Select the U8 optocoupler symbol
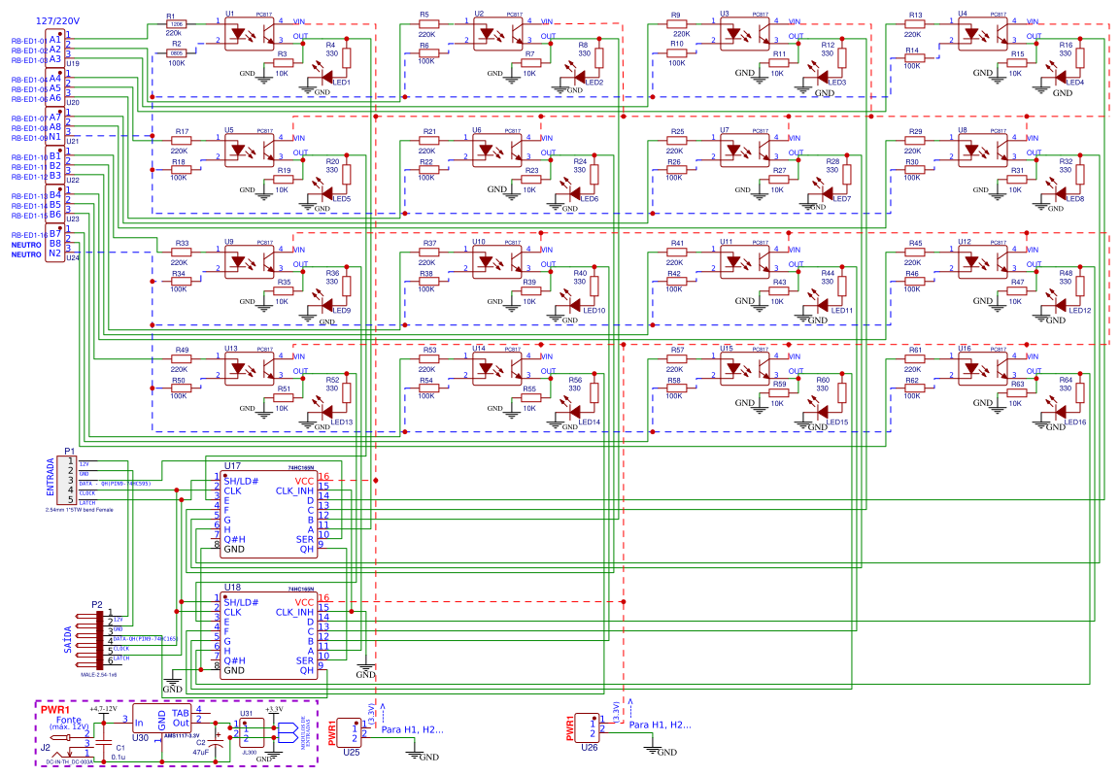Image resolution: width=1119 pixels, height=776 pixels. coord(983,151)
